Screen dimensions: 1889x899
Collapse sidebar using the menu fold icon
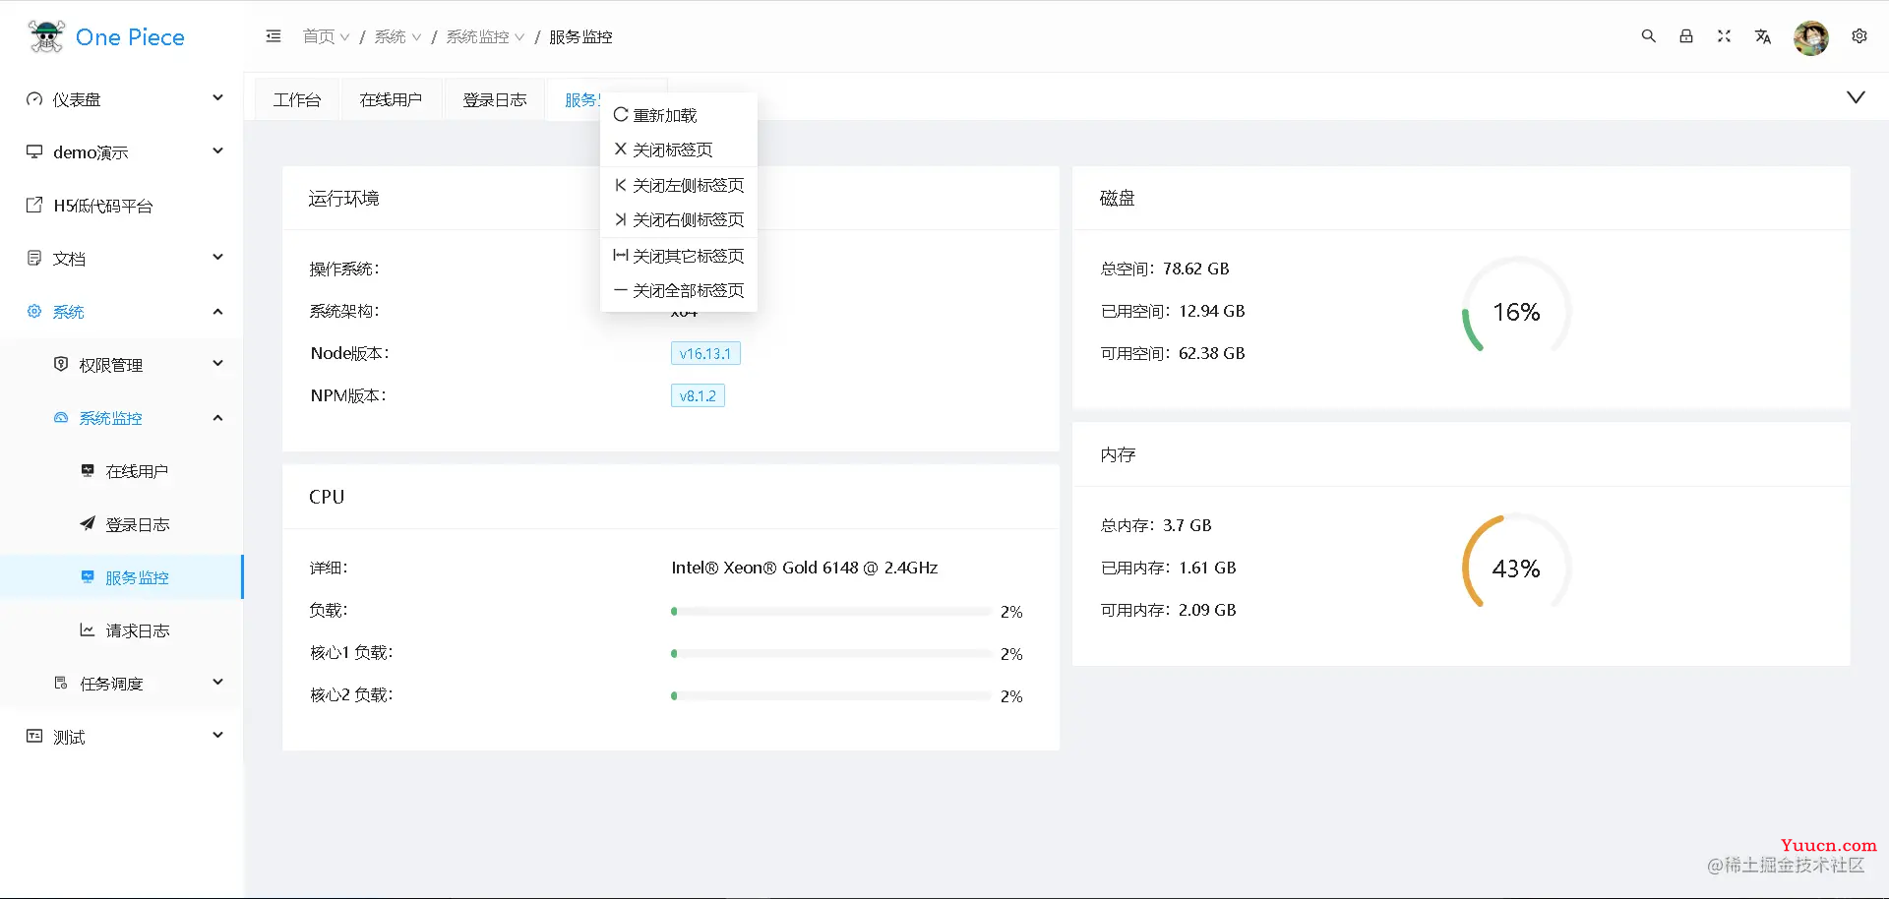point(274,36)
